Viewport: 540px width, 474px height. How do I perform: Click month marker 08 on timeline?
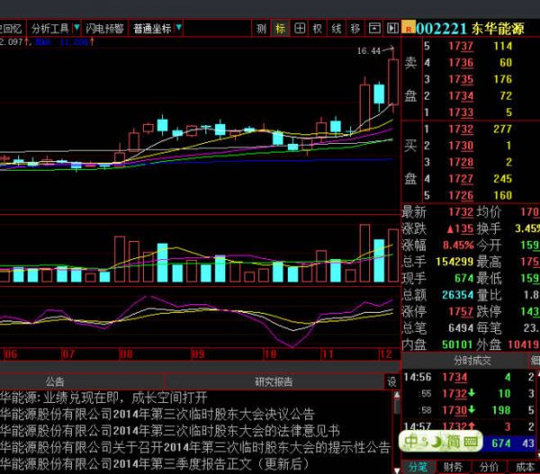[x=126, y=354]
